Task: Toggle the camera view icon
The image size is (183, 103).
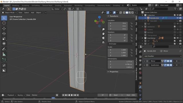Action: pyautogui.click(x=103, y=38)
